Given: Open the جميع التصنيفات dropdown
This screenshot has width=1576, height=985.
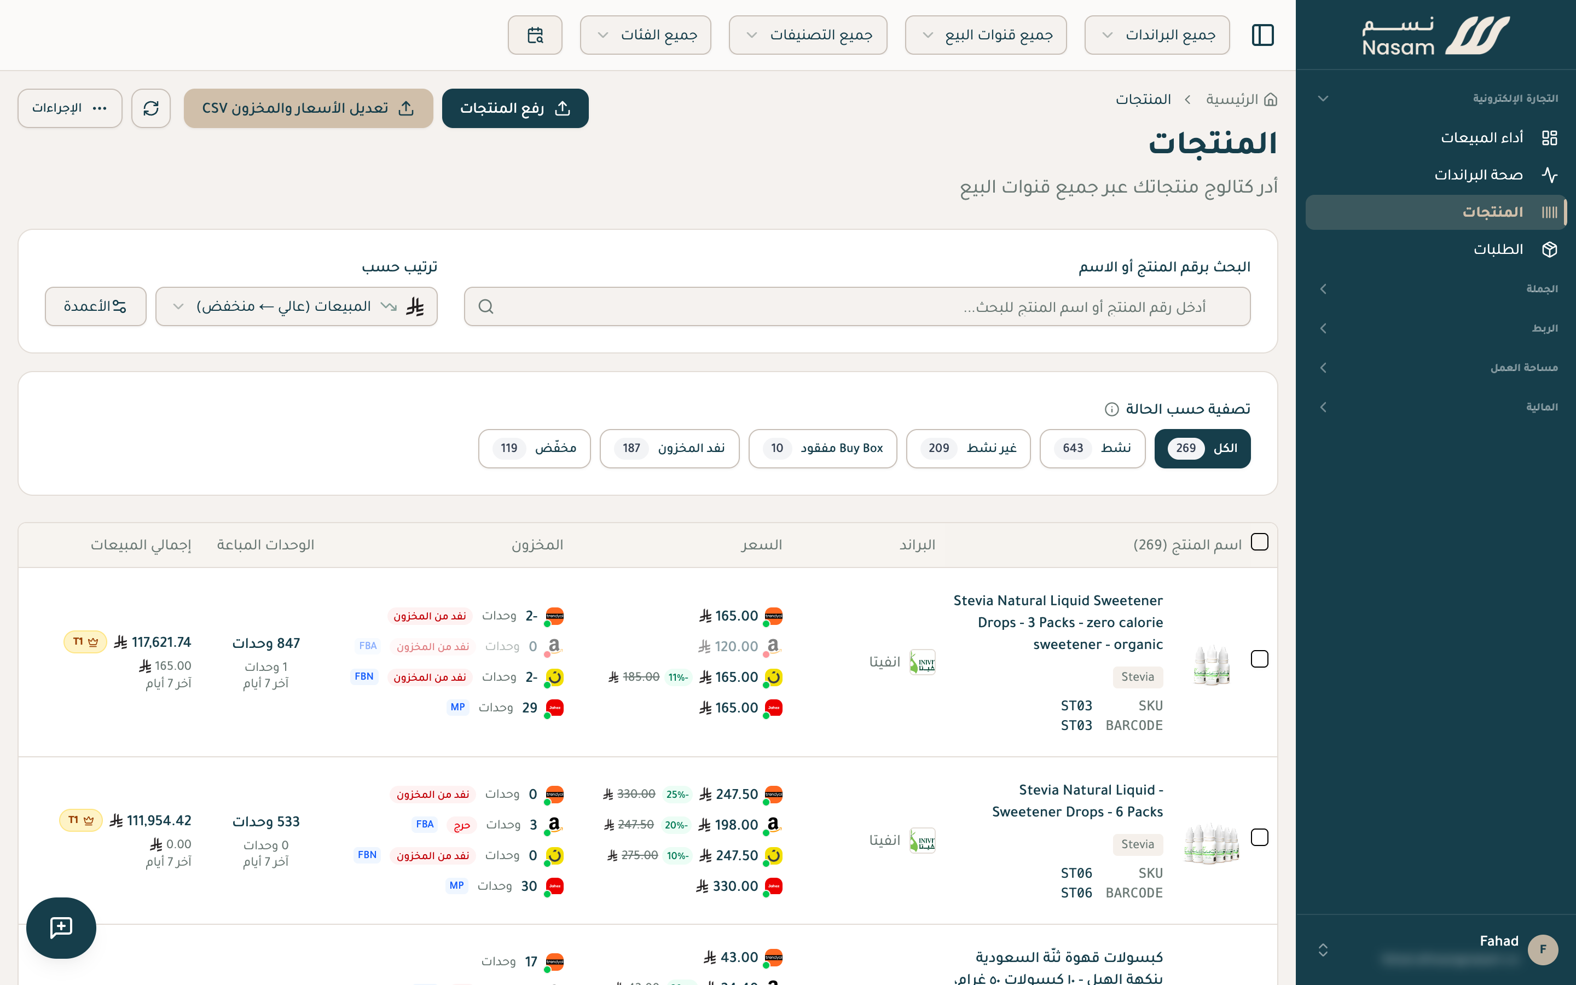Looking at the screenshot, I should [808, 34].
